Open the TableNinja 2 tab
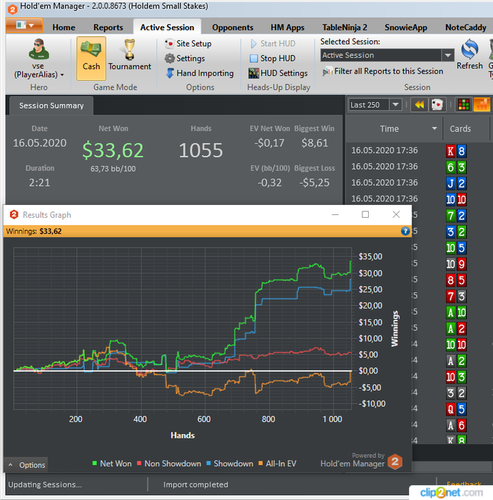Viewport: 493px width, 500px height. [345, 27]
